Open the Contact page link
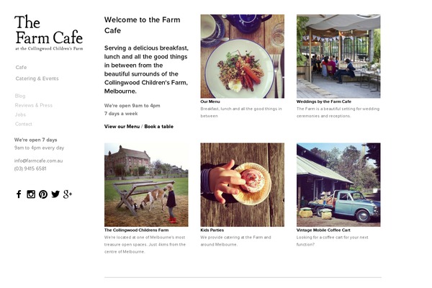Viewport: 432px width, 288px height. tap(24, 124)
